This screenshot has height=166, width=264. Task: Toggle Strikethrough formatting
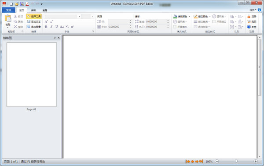(x=62, y=27)
